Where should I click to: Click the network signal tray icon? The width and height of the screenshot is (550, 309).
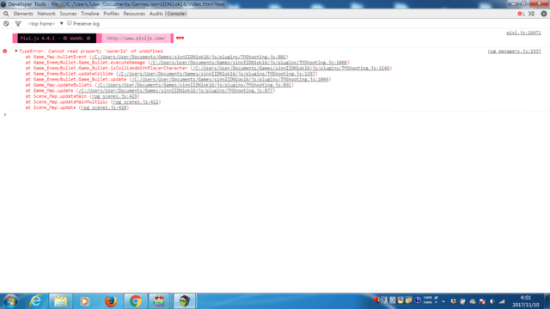(x=502, y=301)
